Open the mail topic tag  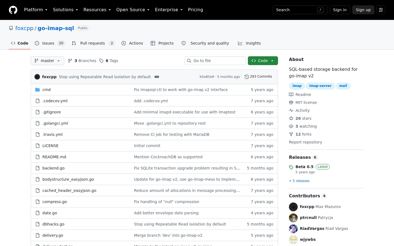[x=343, y=86]
